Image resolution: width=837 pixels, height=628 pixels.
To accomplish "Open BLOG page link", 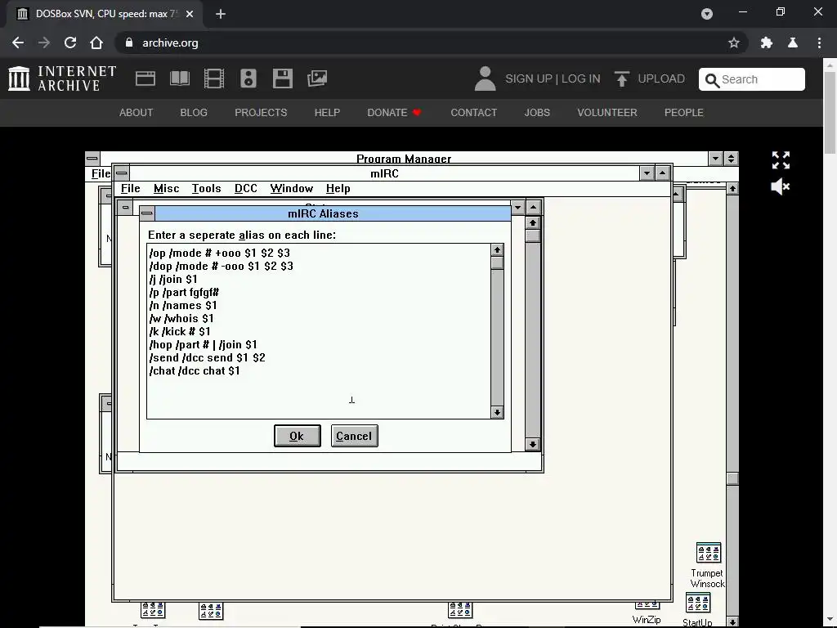I will tap(194, 113).
